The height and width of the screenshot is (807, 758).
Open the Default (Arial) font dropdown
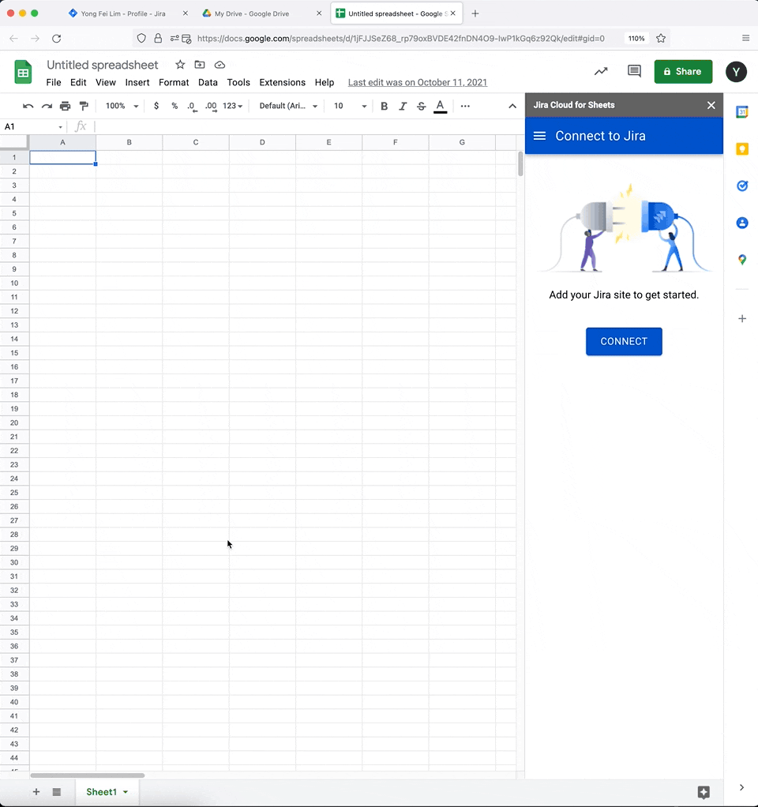[x=288, y=106]
